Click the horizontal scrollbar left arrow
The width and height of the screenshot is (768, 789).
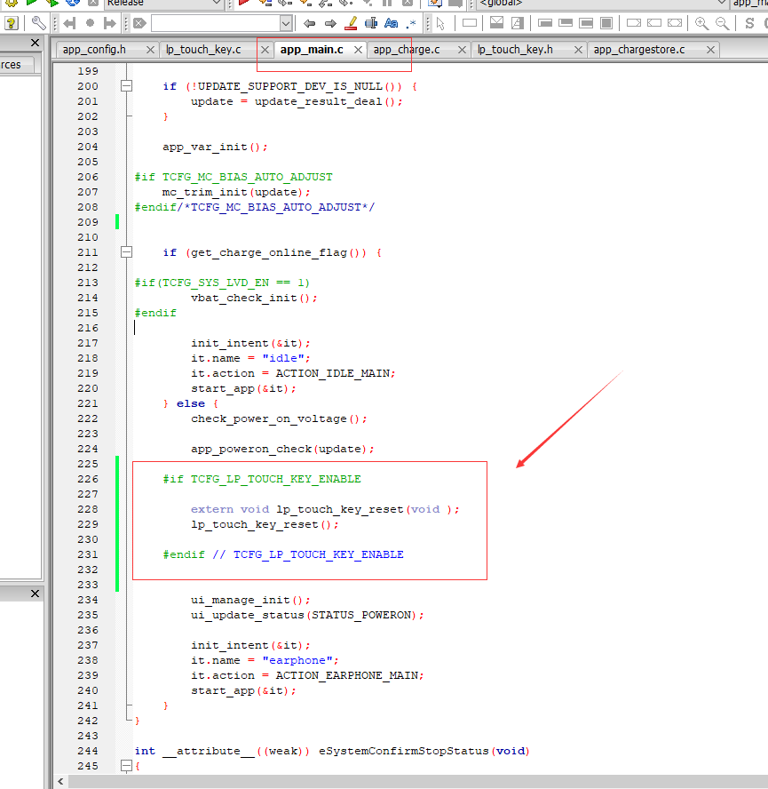[x=61, y=782]
